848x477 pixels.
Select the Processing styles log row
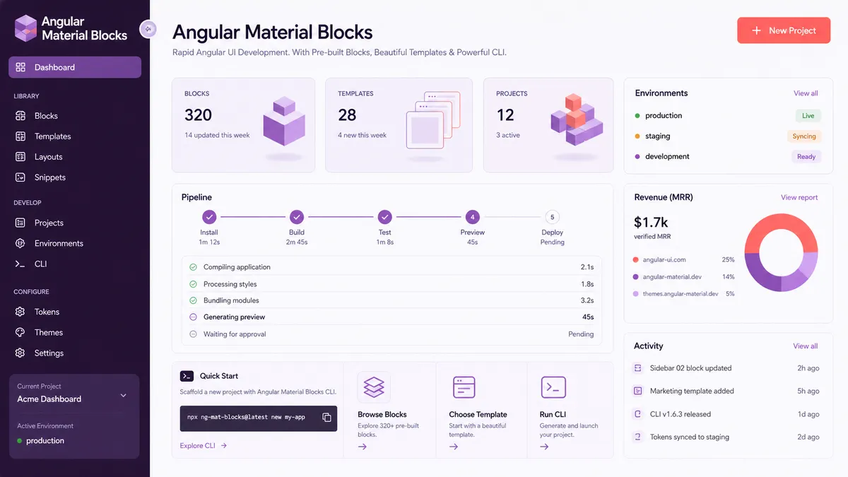coord(391,284)
